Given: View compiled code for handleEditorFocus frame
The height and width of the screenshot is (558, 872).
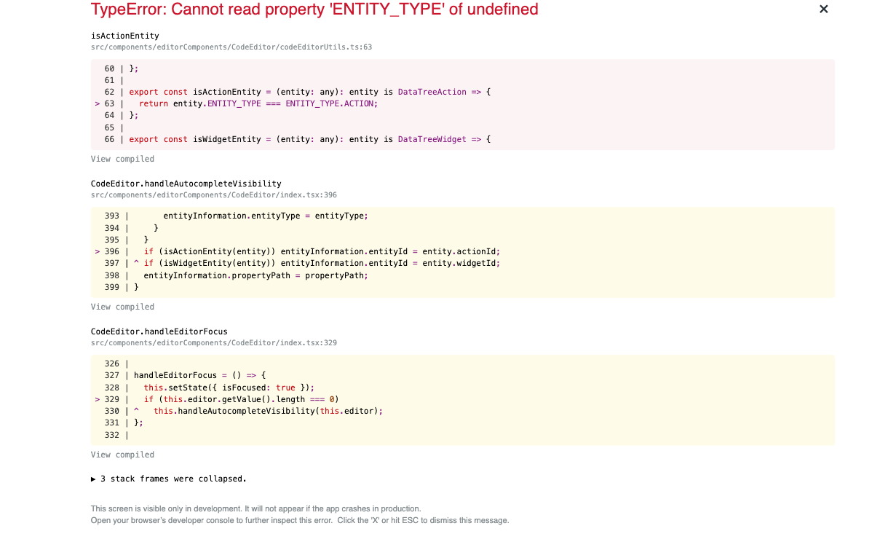Looking at the screenshot, I should coord(122,455).
